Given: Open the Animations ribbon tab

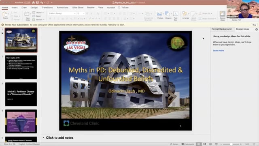Looking at the screenshot, I should pos(63,8).
